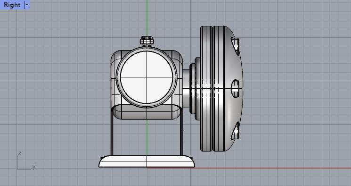
Task: Select the bottom oval slot on the dome
Action: point(236,131)
